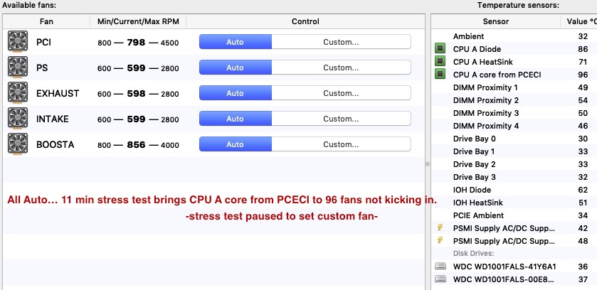Click the Min/Current/Max RPM column header

click(138, 21)
